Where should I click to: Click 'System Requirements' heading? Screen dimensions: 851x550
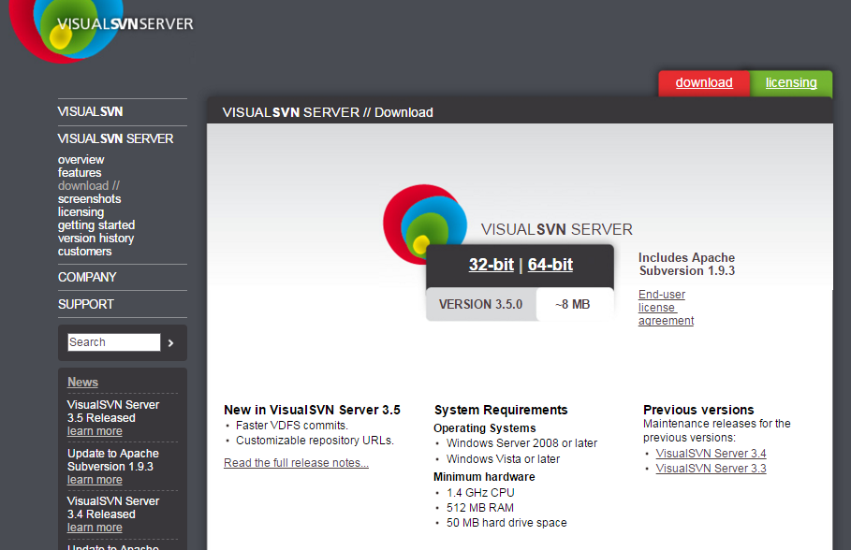point(501,410)
